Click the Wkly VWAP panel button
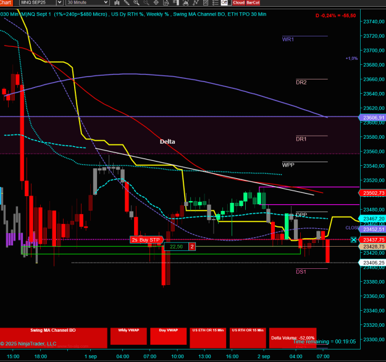The width and height of the screenshot is (386, 362). (x=128, y=336)
